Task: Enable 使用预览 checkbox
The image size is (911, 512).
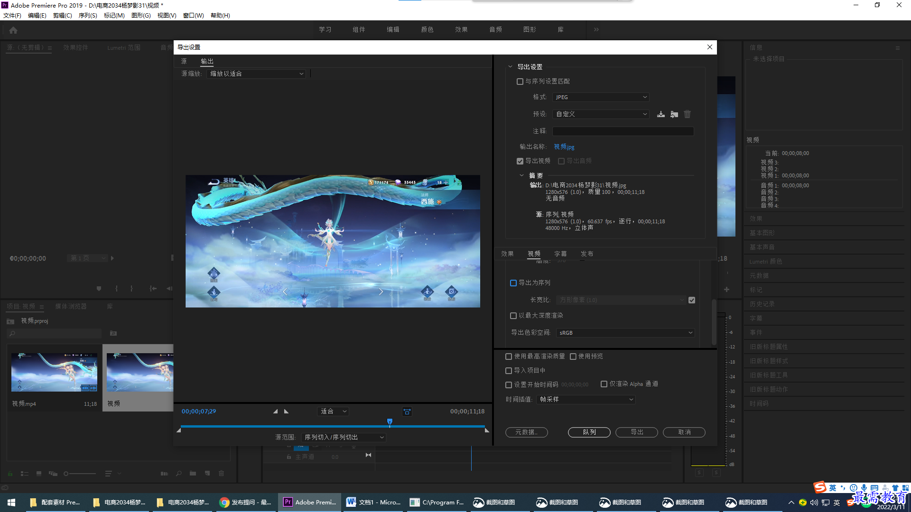Action: 573,357
